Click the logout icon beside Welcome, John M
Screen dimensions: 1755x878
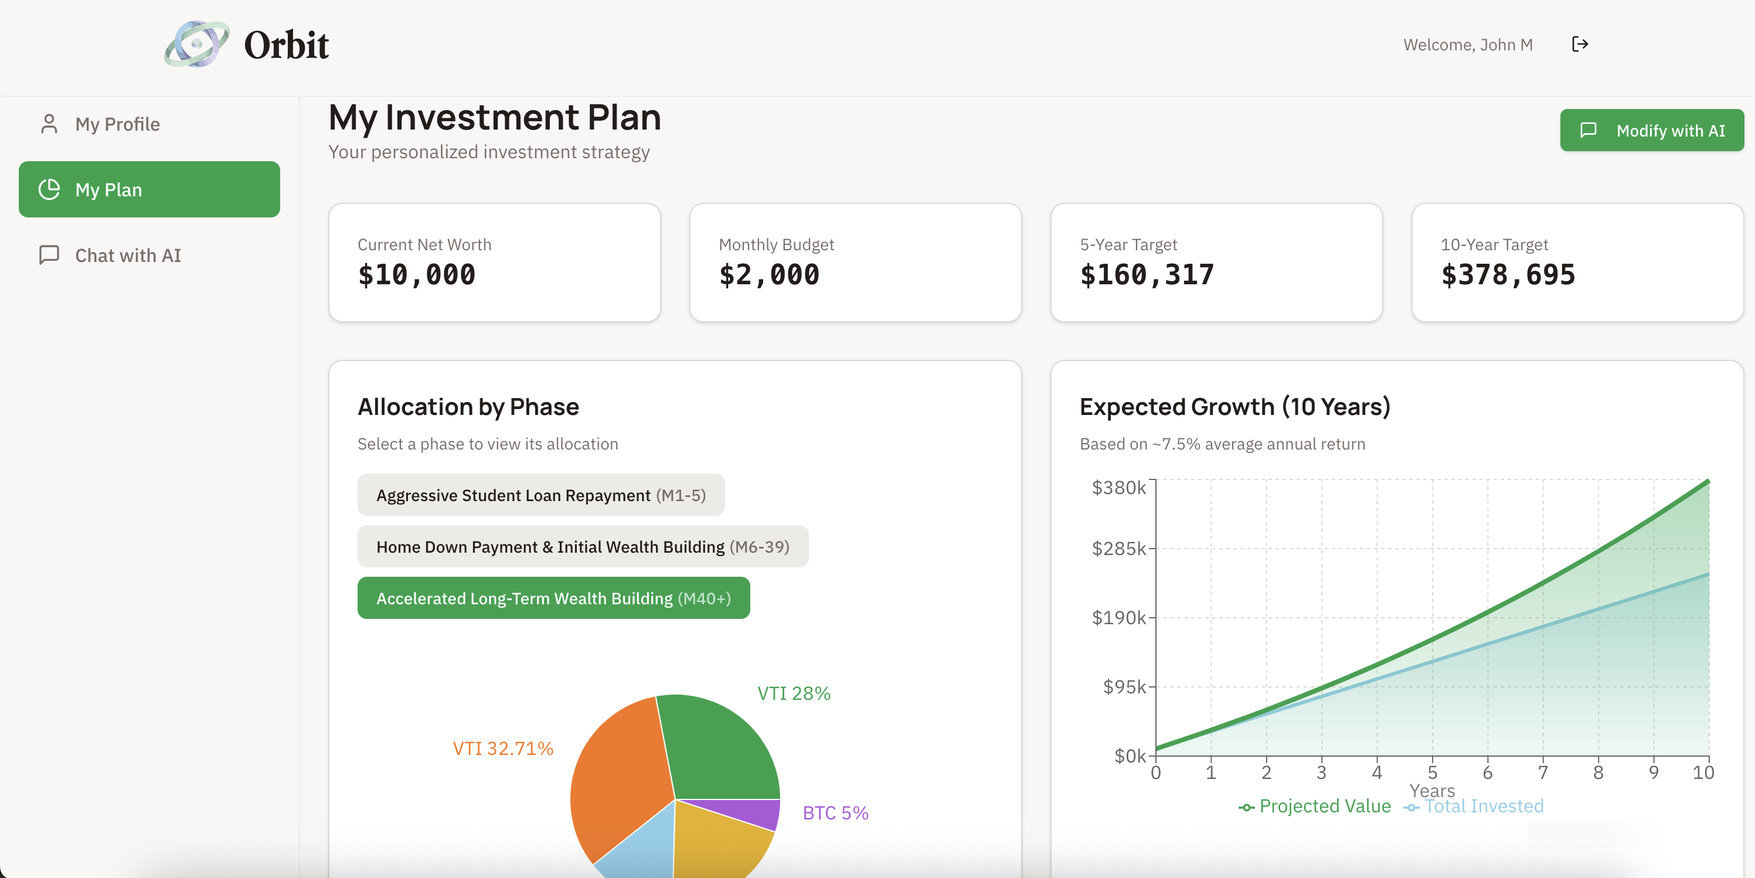1580,45
